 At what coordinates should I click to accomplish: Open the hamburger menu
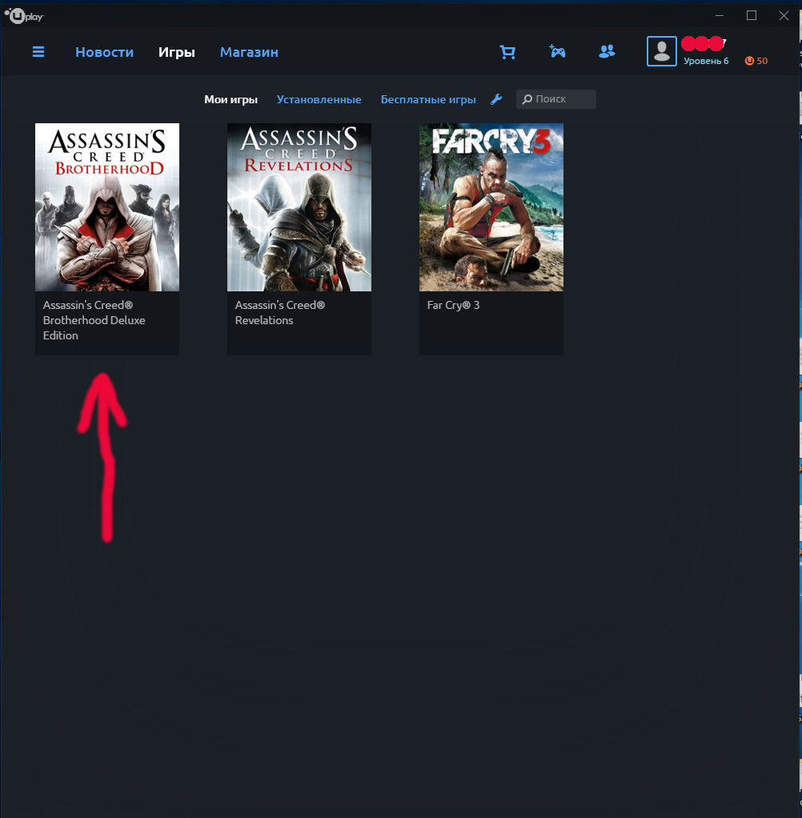pyautogui.click(x=38, y=52)
